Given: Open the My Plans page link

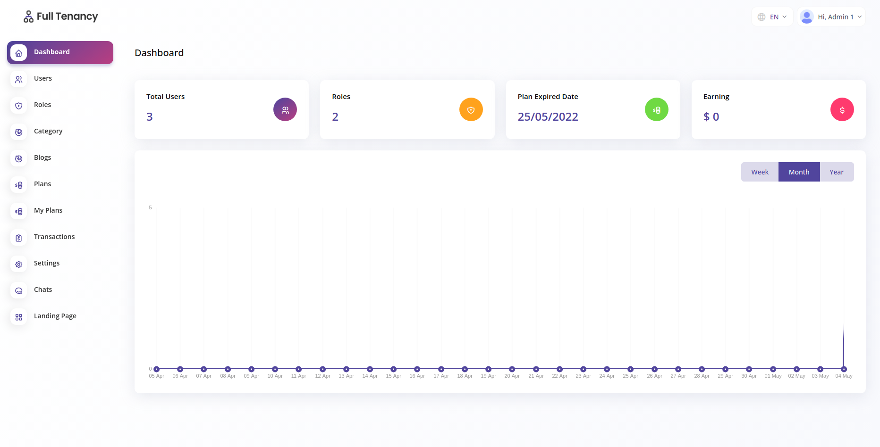Looking at the screenshot, I should tap(48, 210).
